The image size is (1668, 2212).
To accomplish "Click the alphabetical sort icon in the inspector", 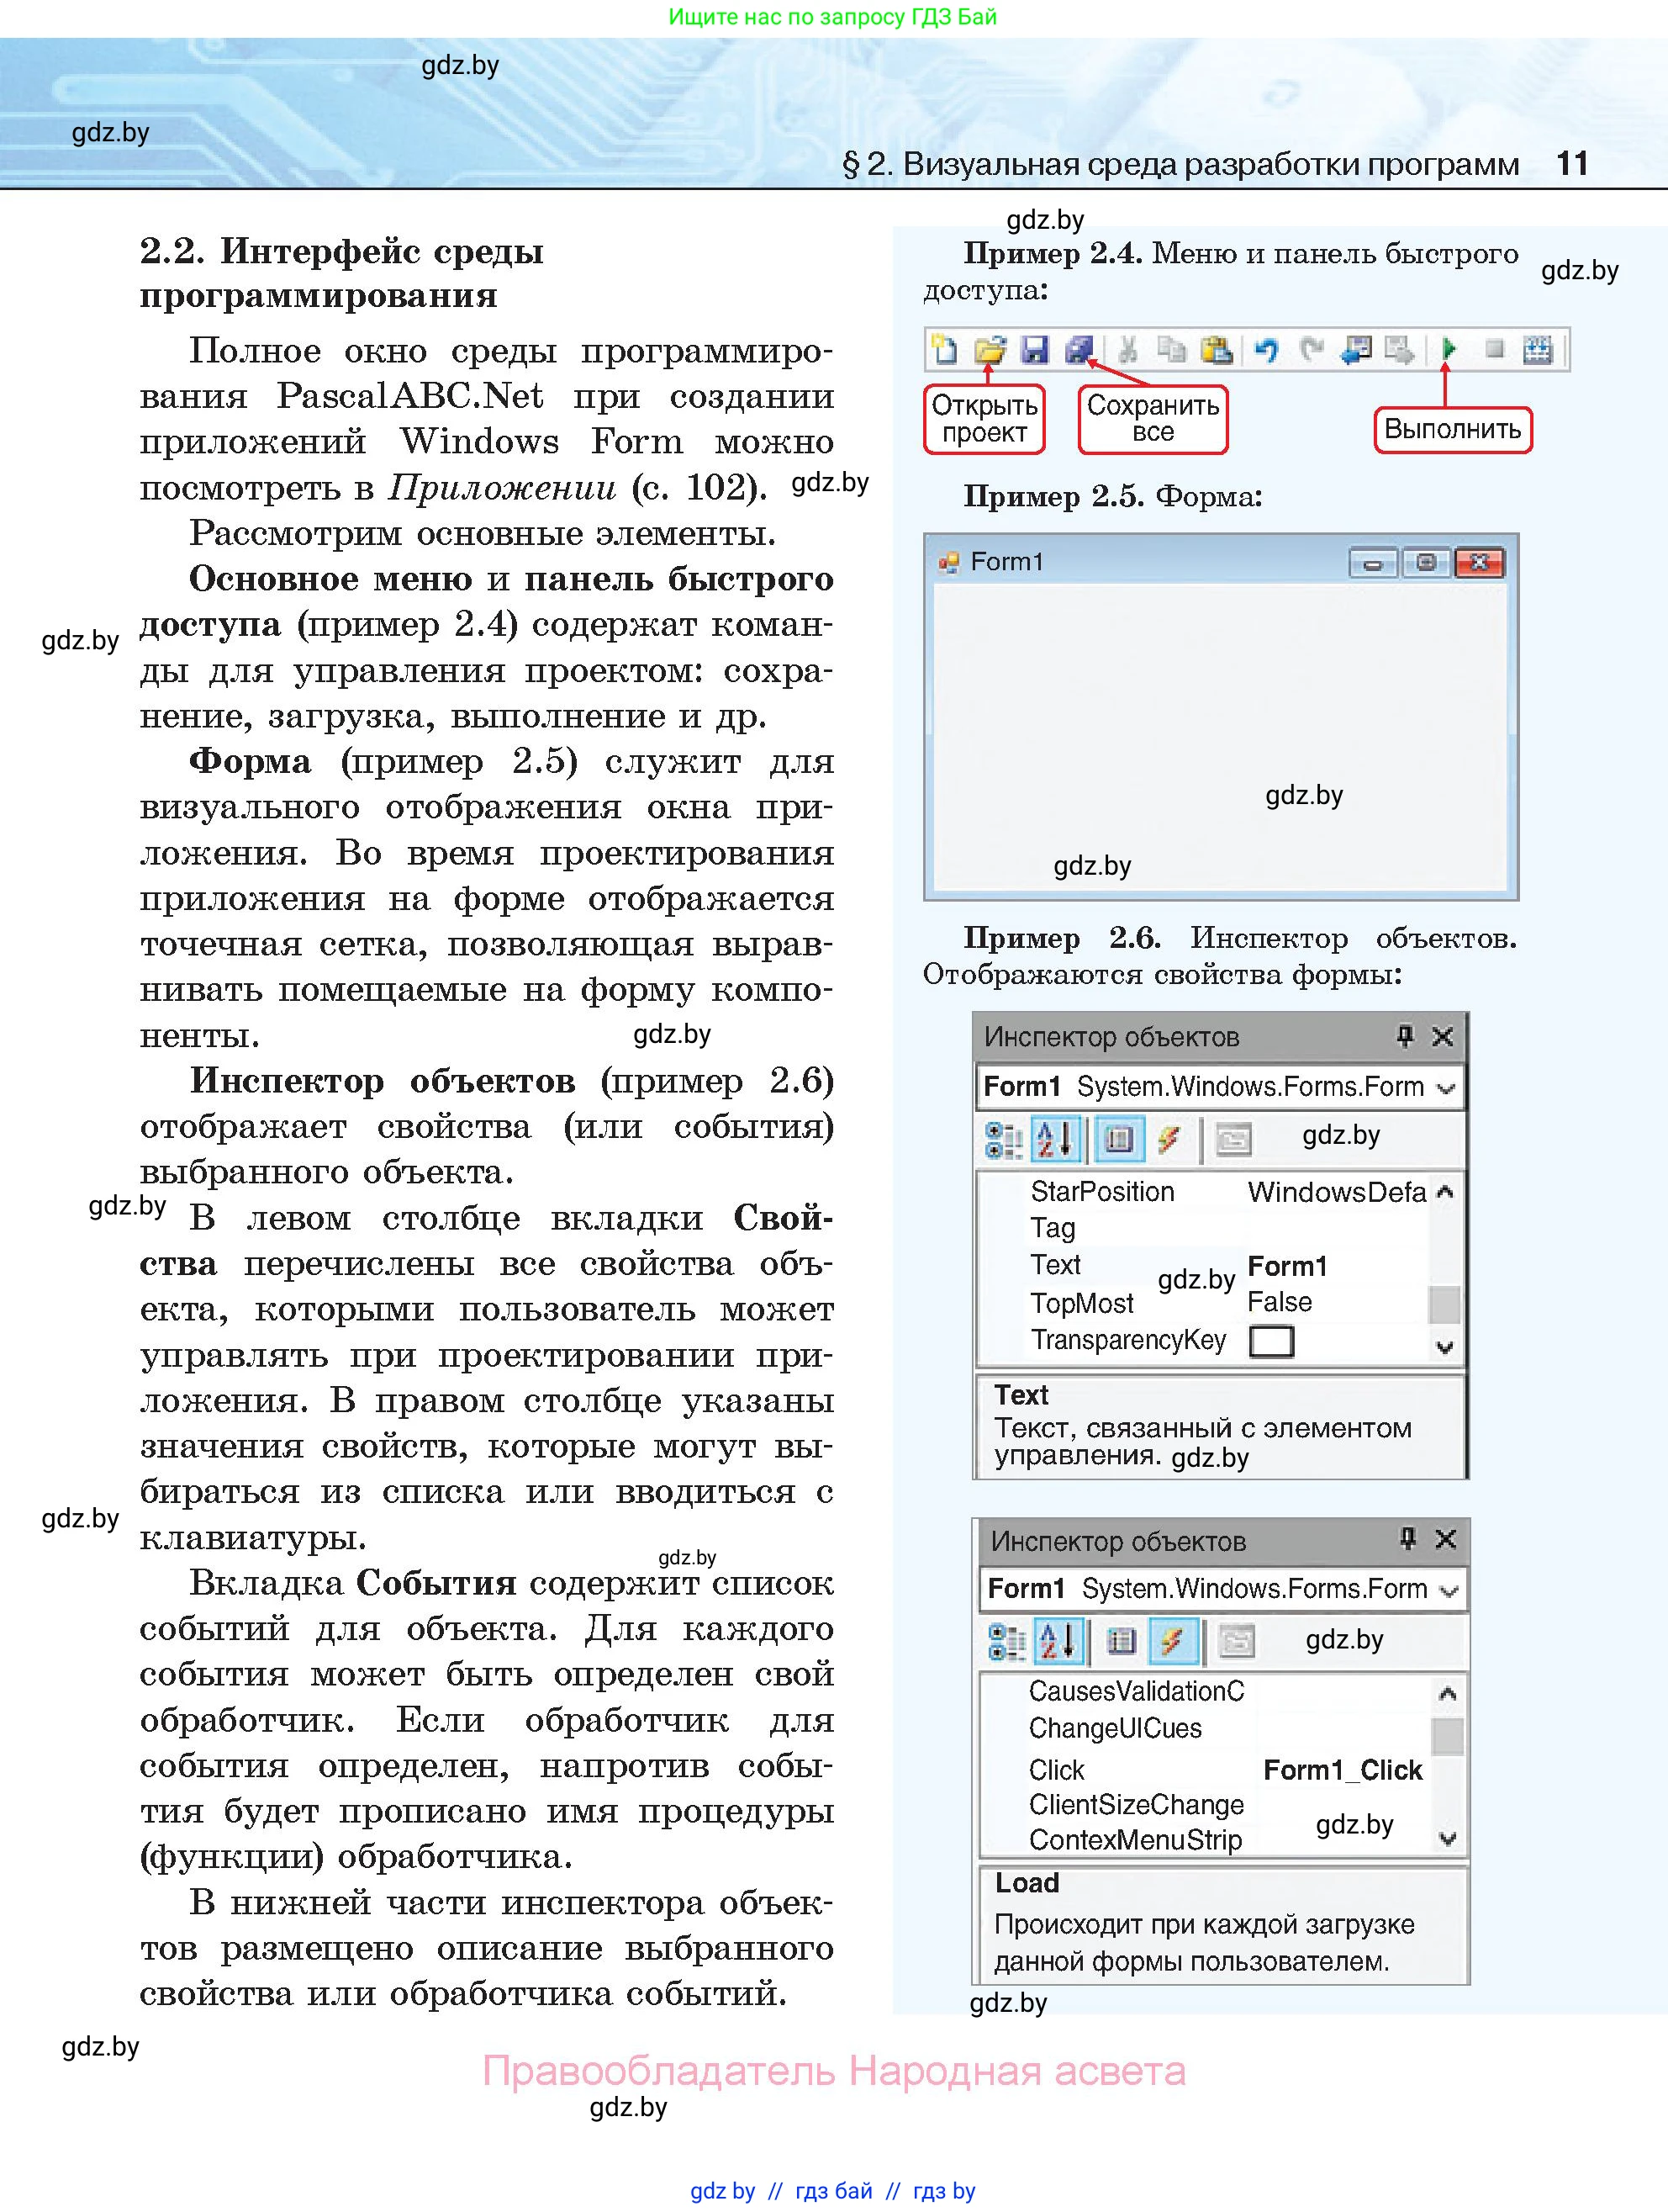I will (x=1054, y=1139).
